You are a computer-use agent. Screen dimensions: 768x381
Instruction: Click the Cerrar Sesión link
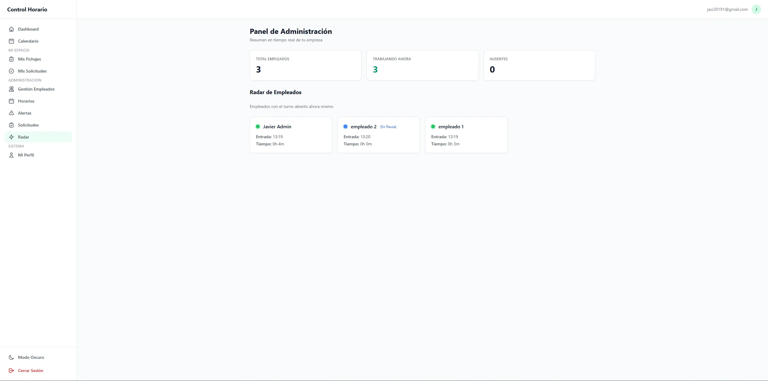[38, 371]
